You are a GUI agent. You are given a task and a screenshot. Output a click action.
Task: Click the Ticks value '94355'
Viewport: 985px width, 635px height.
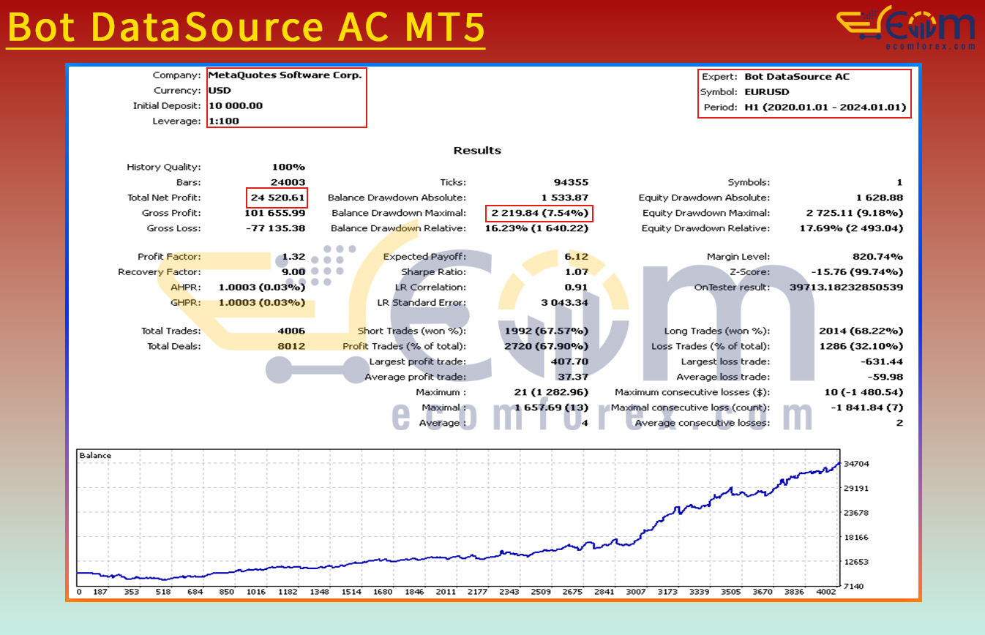[x=572, y=182]
